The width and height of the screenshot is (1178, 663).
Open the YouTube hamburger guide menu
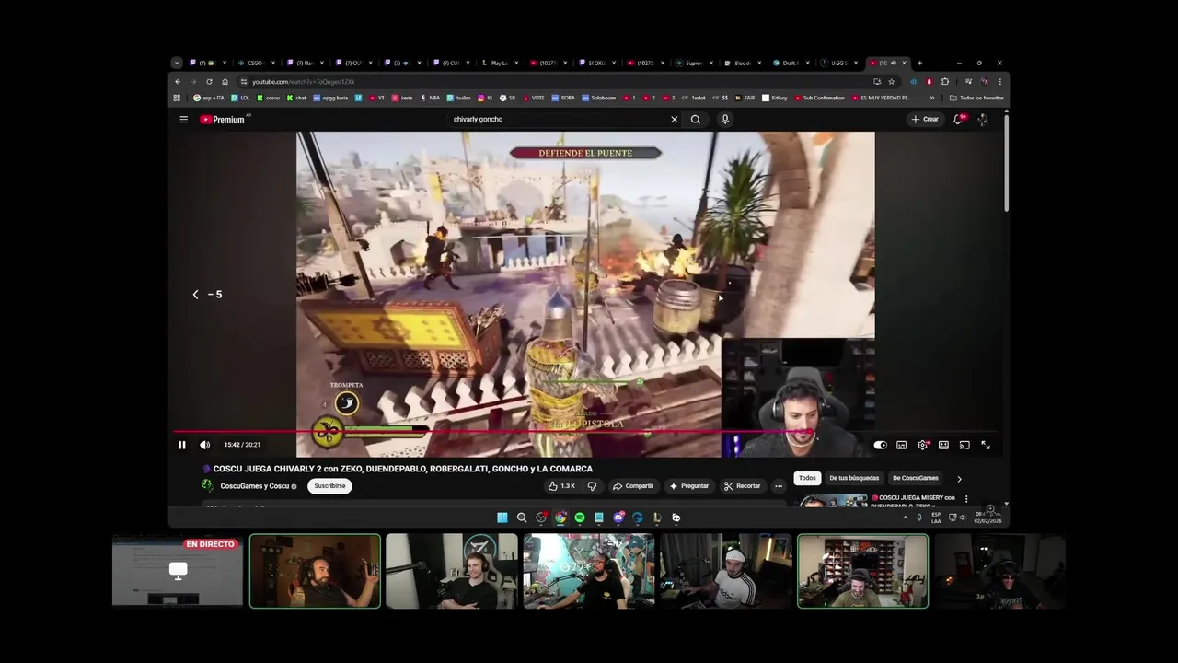coord(183,119)
